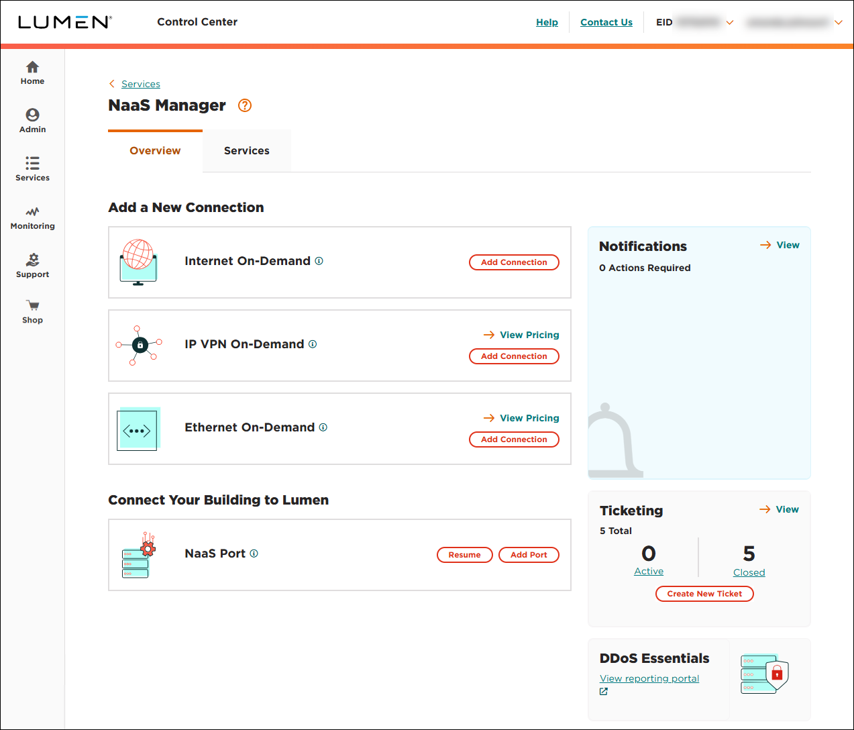Show info for NaaS Port
Screen dimensions: 854x730
tap(254, 554)
